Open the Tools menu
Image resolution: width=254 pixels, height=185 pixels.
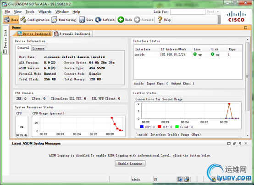[30, 11]
